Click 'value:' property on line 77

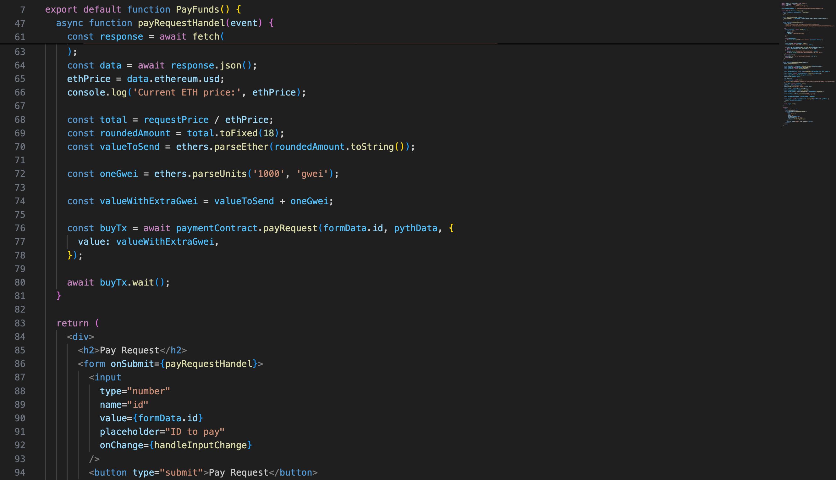tap(94, 242)
